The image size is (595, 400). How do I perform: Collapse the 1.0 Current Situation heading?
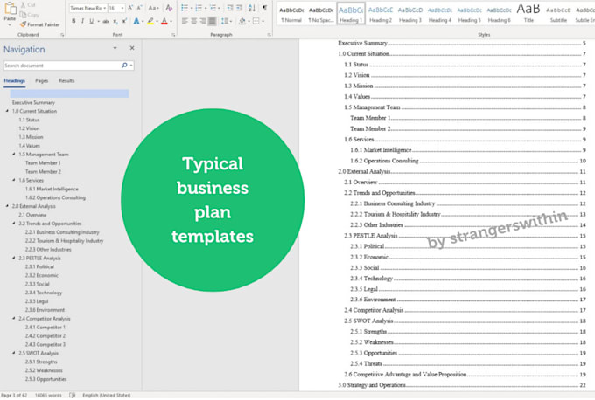(x=7, y=111)
